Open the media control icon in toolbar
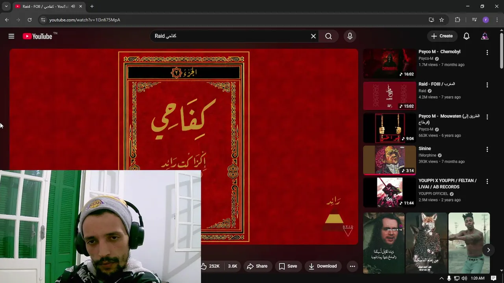The image size is (504, 283). click(474, 20)
